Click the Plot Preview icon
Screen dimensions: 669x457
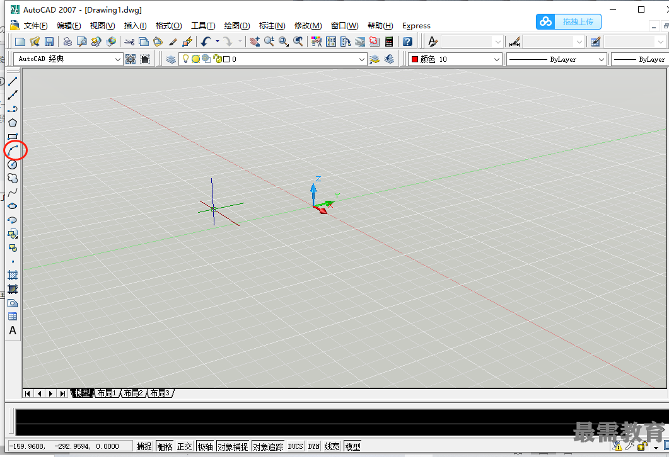(81, 42)
